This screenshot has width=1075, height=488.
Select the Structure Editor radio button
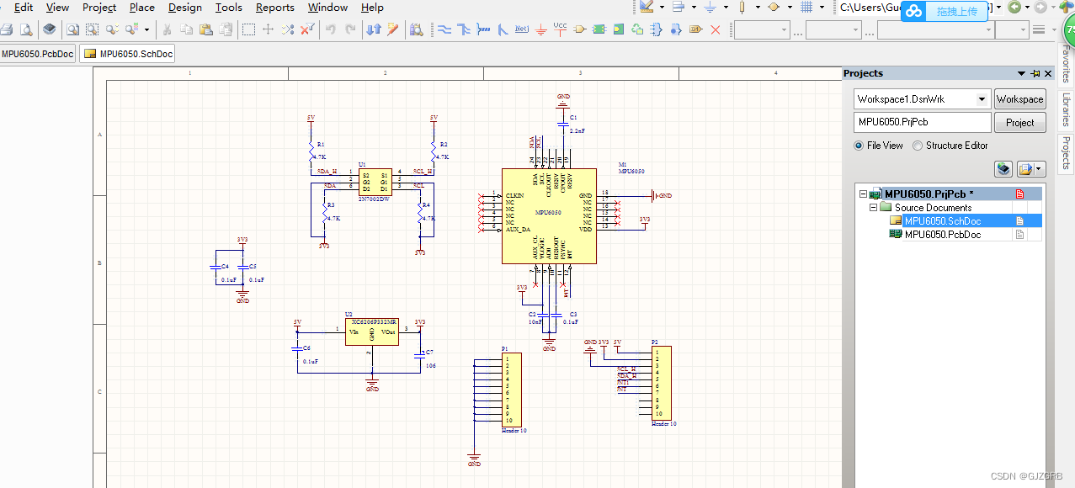point(918,146)
